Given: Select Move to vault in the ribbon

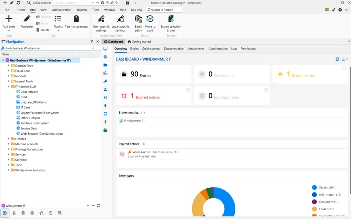Looking at the screenshot, I should pos(150,22).
